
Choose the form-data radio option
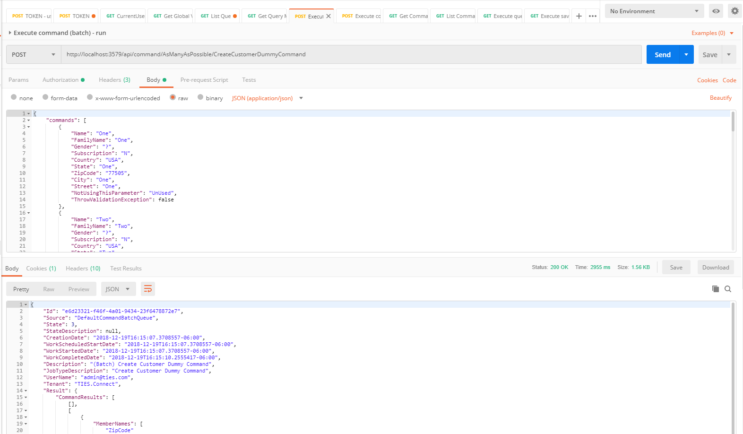point(45,97)
